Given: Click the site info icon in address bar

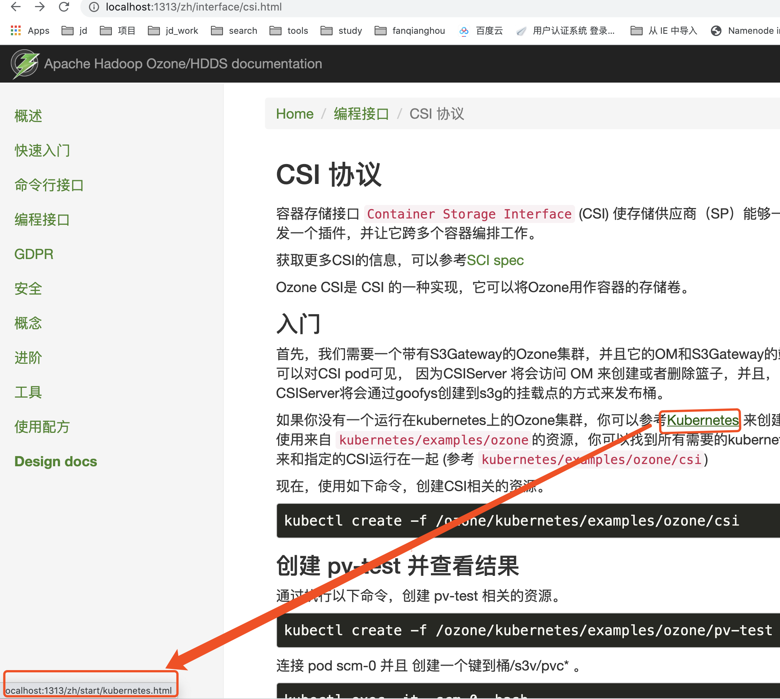Looking at the screenshot, I should 94,7.
